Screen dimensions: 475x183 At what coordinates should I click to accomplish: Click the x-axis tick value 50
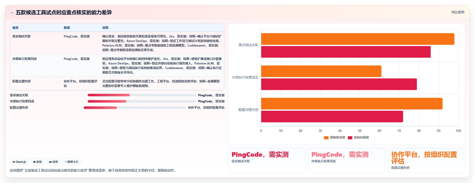pos(360,131)
